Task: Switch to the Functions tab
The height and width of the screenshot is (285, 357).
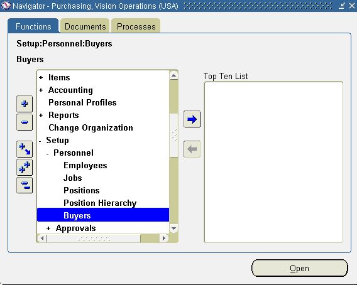Action: tap(33, 26)
